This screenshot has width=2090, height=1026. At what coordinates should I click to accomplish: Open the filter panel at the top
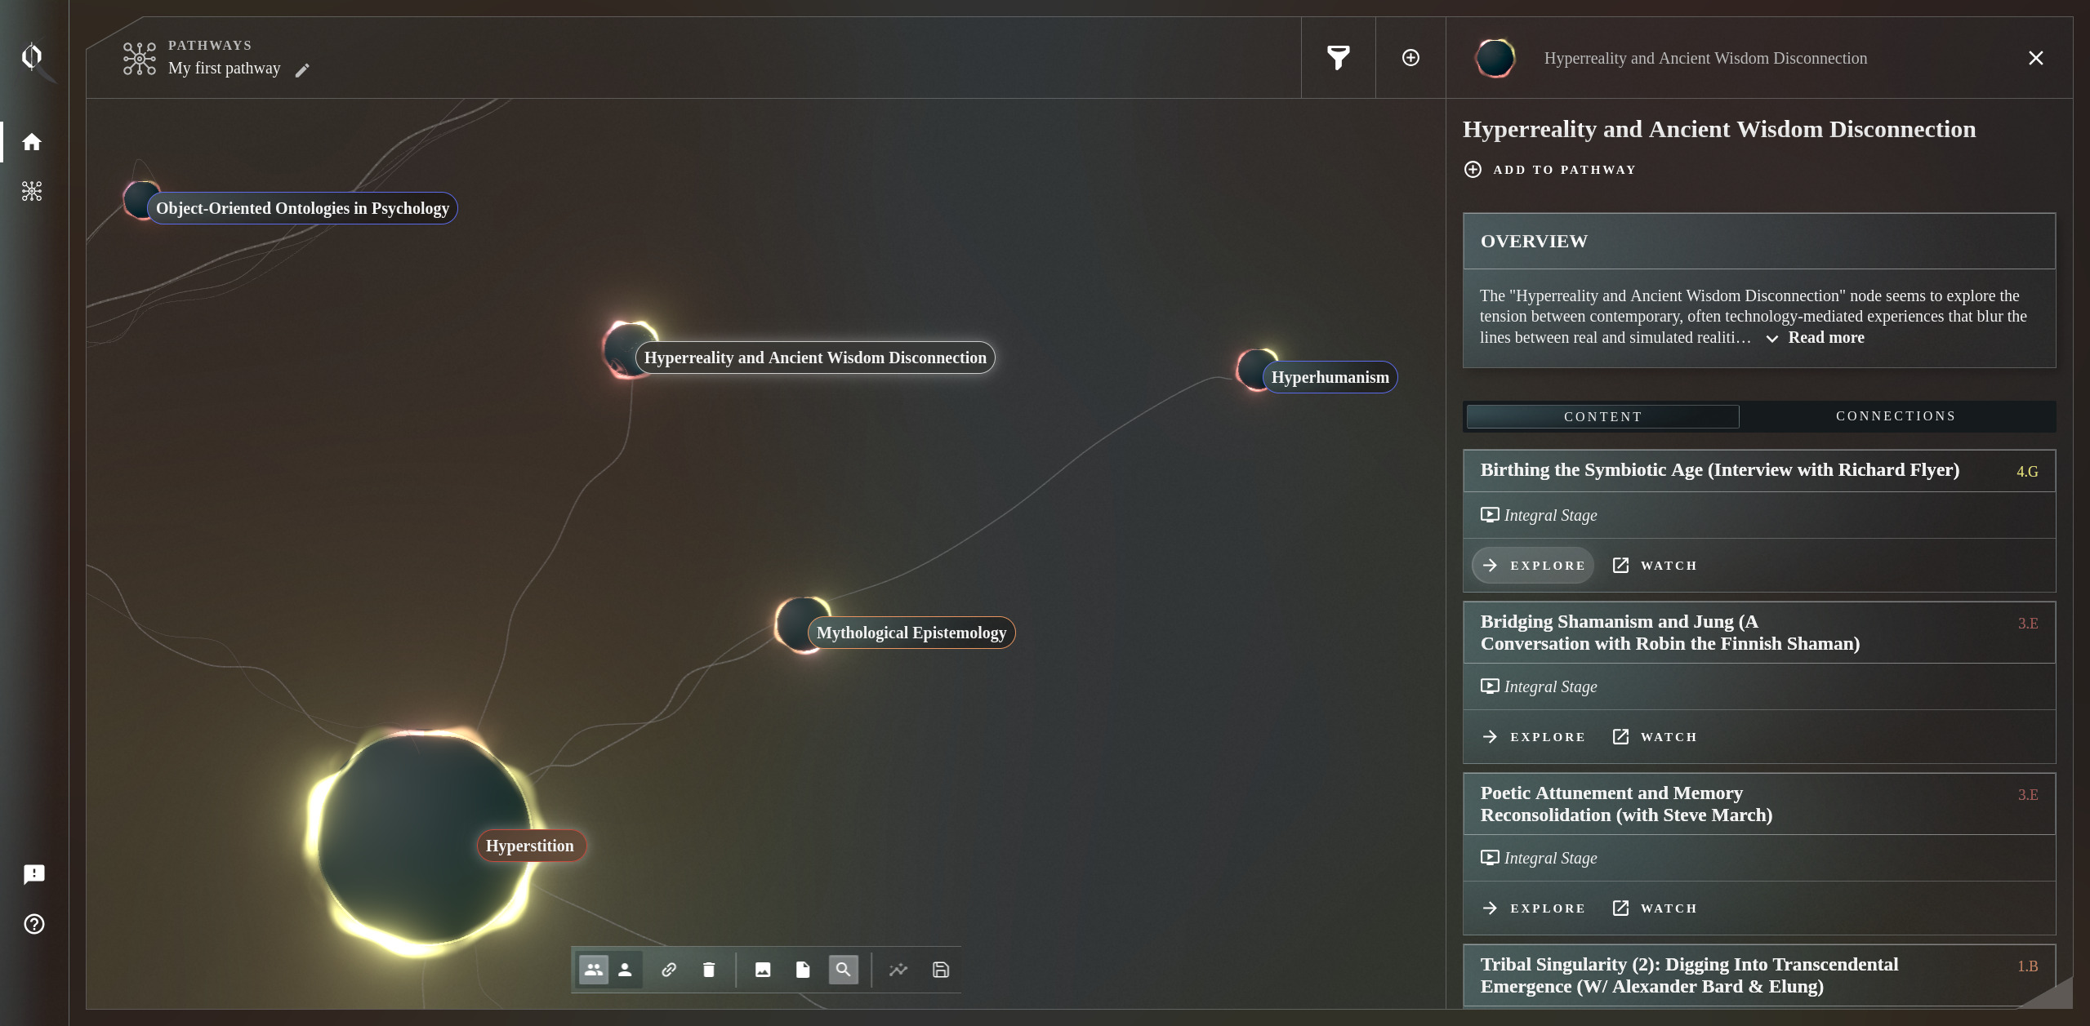[x=1337, y=57]
